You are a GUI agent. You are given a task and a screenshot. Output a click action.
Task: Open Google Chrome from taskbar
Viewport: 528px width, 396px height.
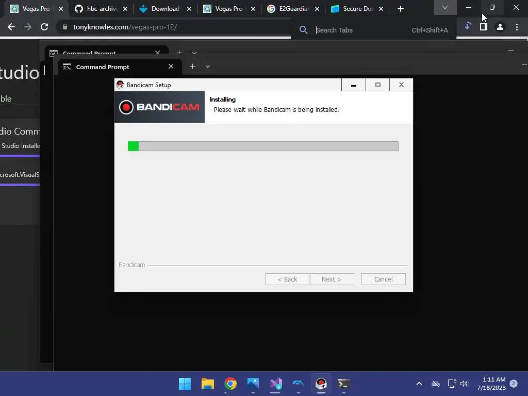tap(230, 384)
